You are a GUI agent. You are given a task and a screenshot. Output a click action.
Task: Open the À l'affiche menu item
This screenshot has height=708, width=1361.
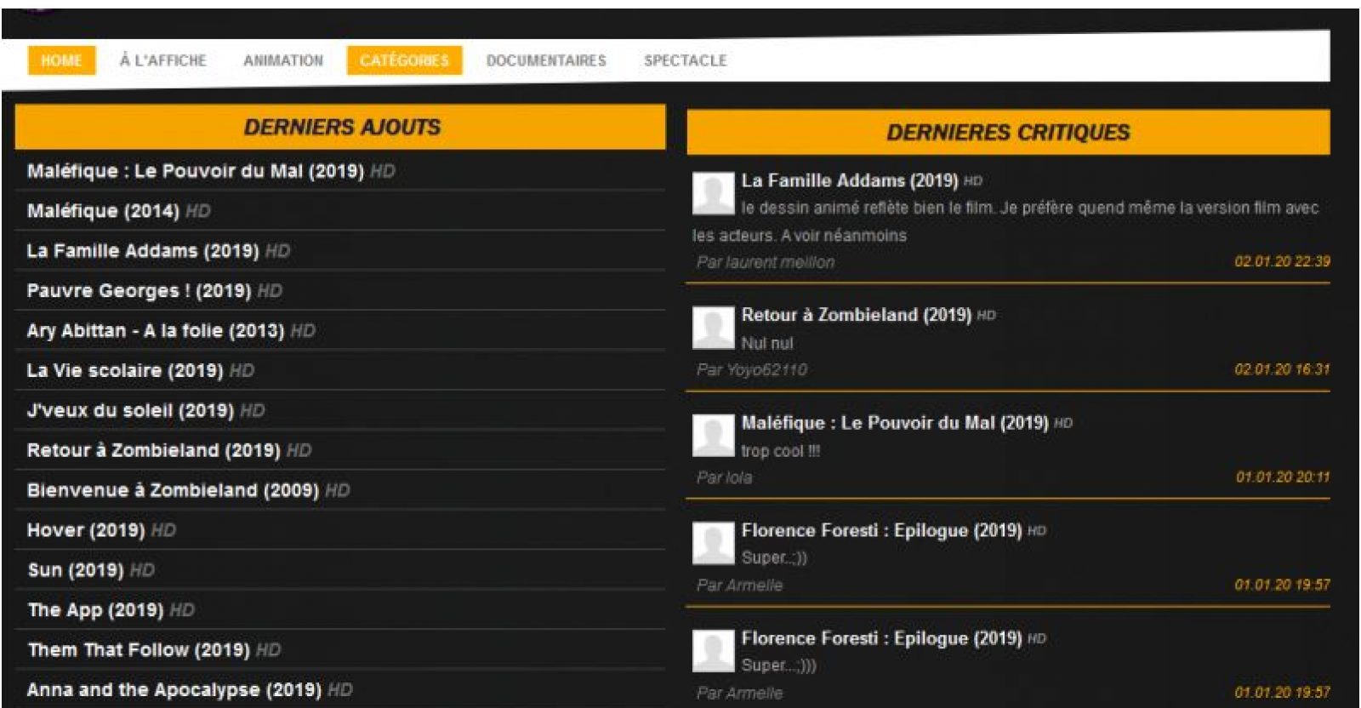tap(163, 60)
